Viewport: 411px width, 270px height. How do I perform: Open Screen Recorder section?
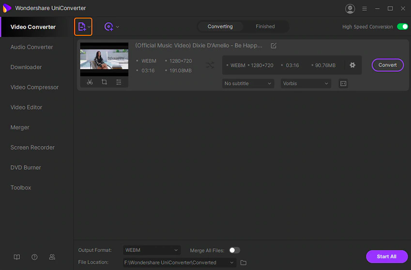click(x=32, y=147)
